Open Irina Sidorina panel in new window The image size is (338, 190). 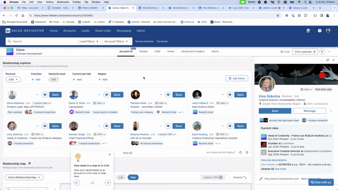328,60
